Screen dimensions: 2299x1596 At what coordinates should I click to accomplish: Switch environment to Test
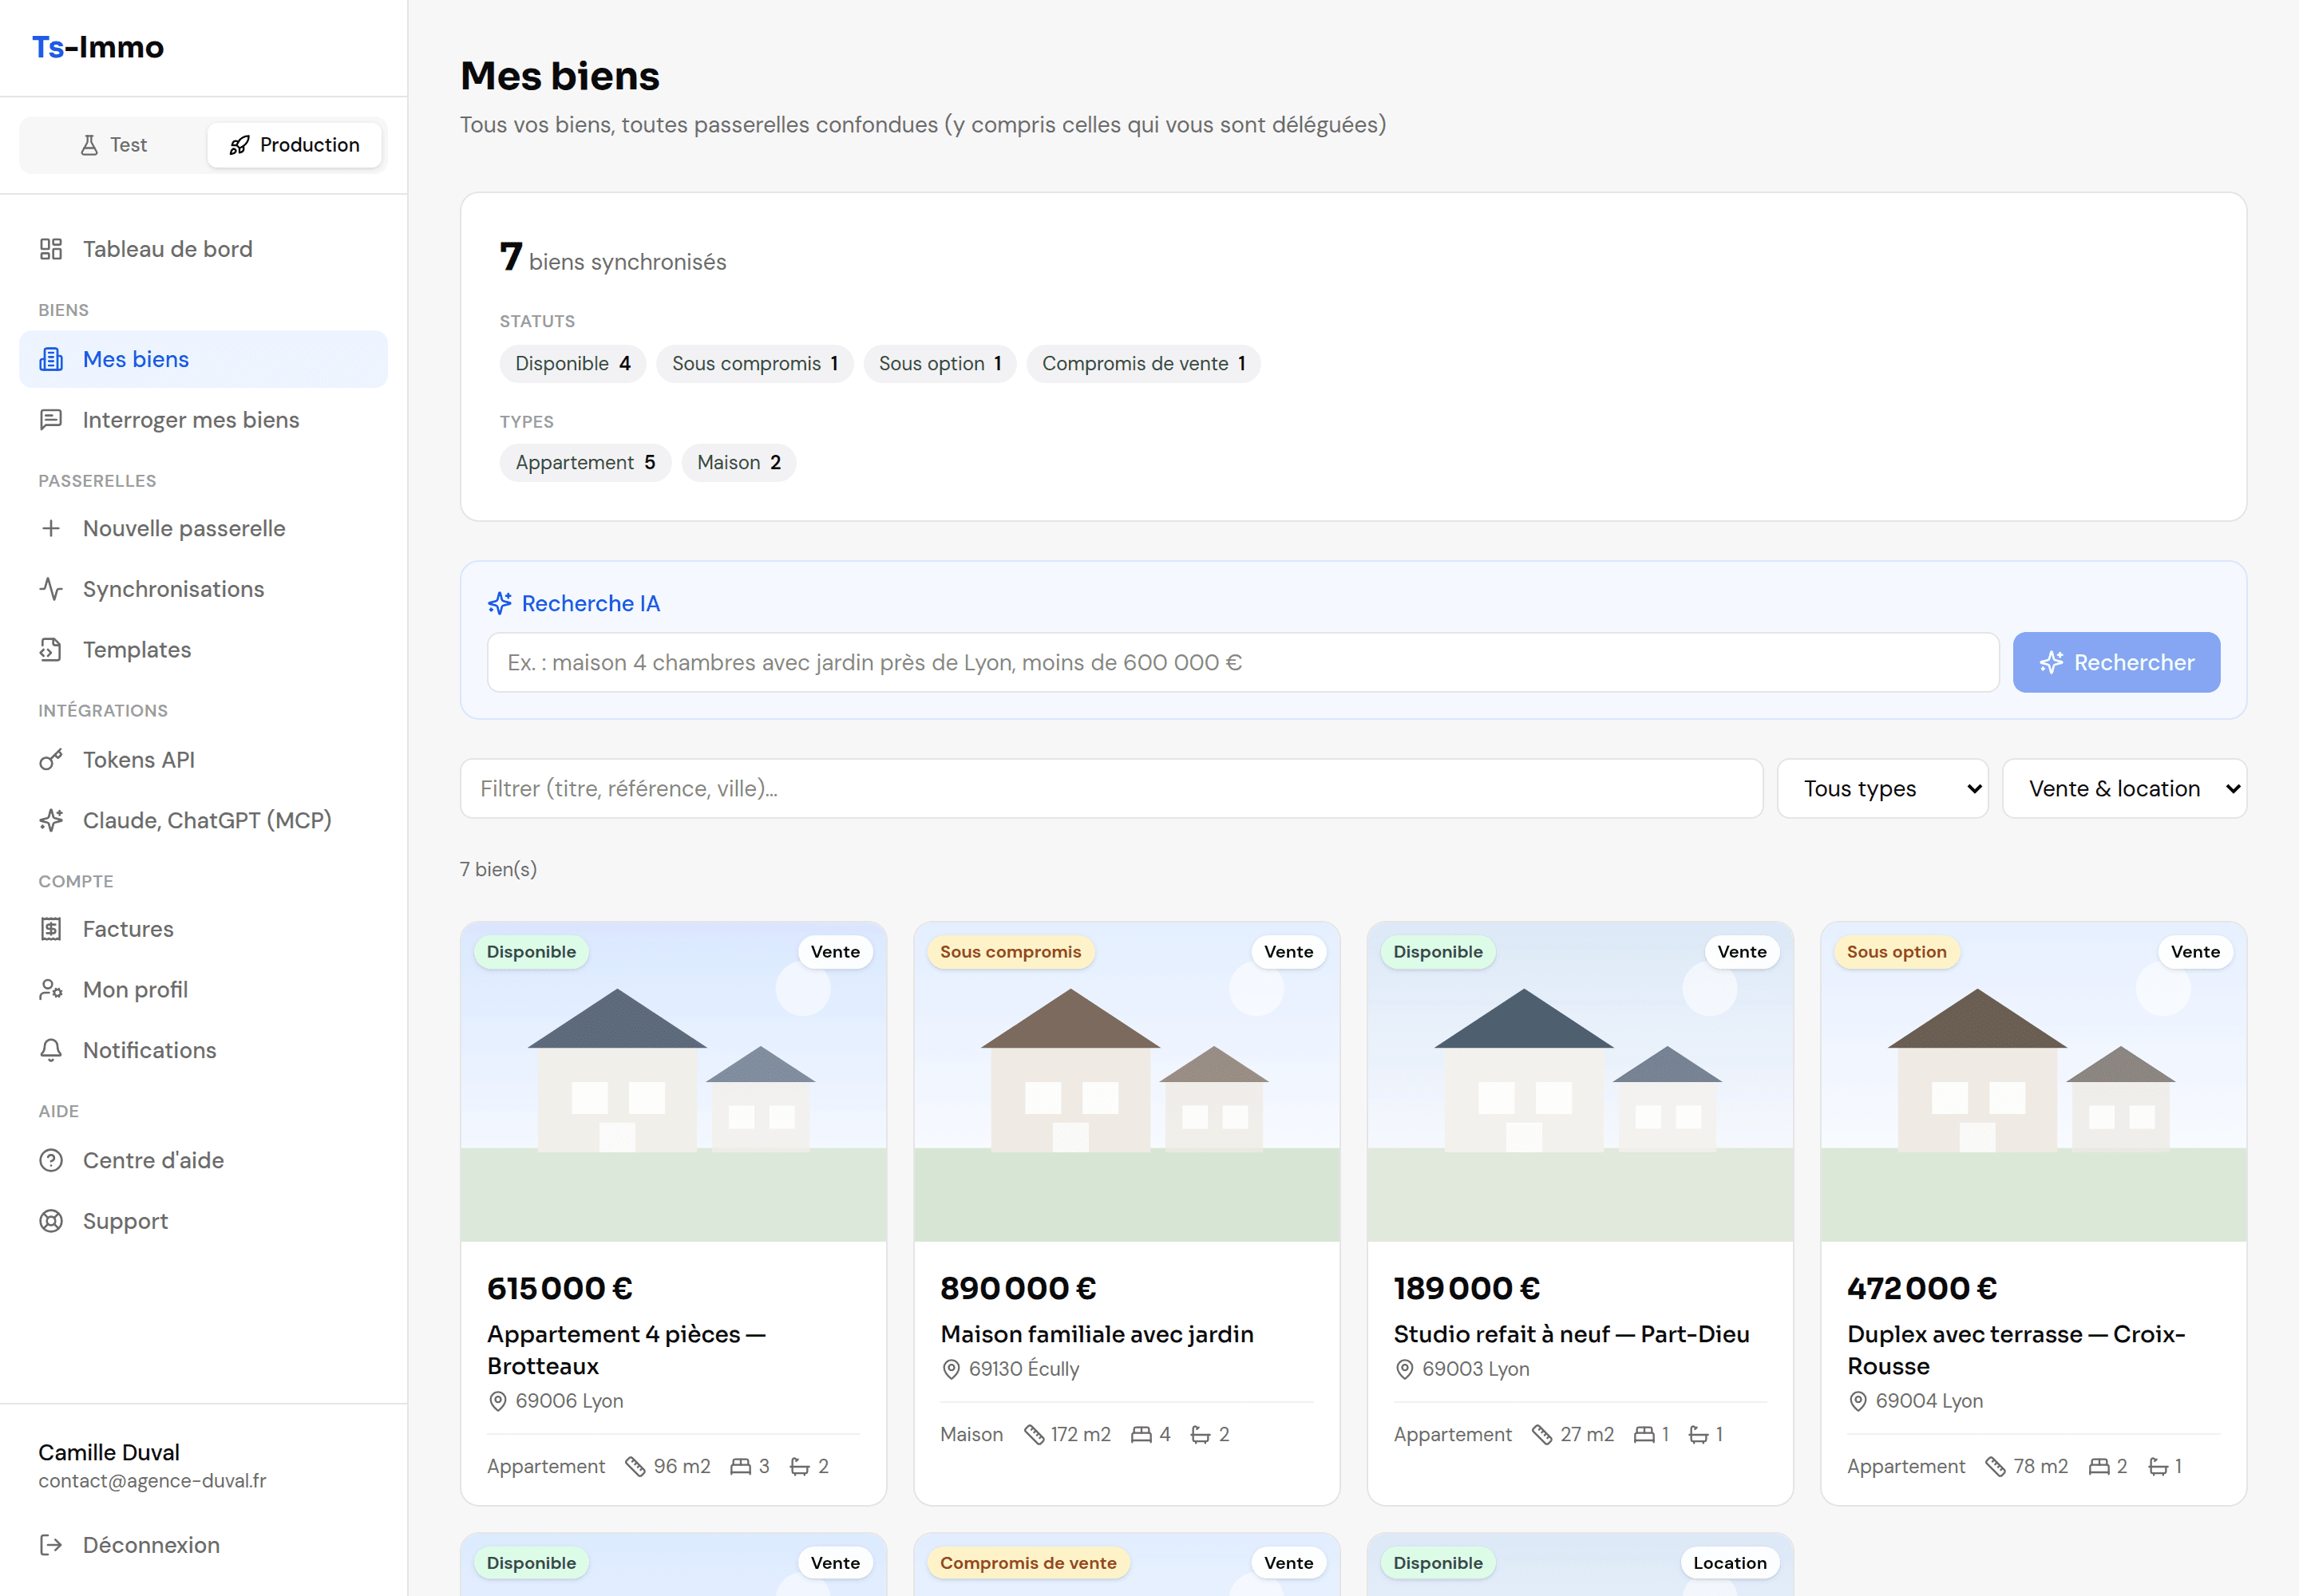(x=113, y=145)
